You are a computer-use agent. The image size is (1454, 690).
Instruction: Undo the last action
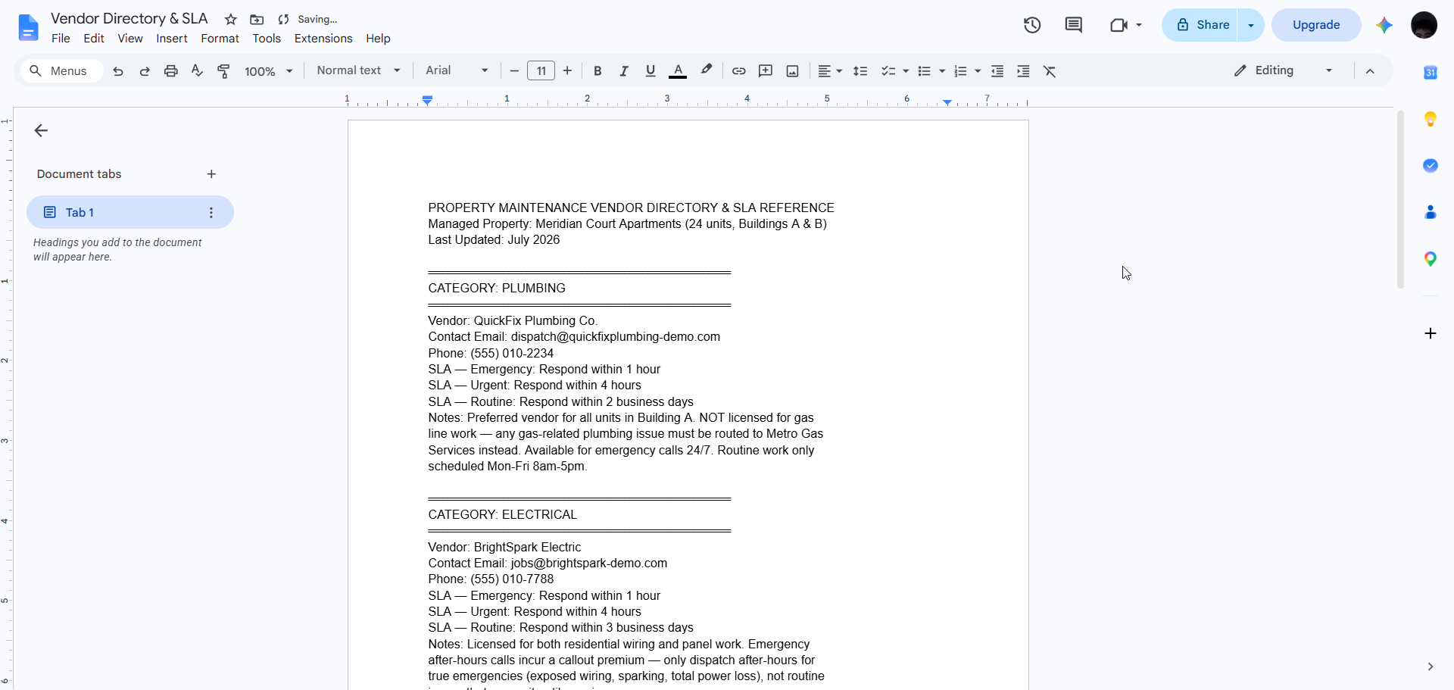tap(118, 71)
